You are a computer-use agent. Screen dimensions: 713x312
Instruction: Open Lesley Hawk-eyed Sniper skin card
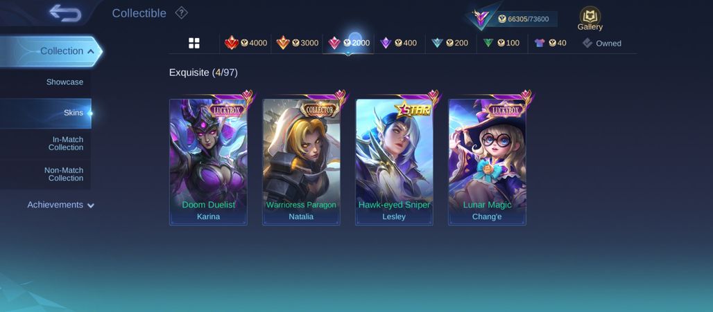(x=394, y=162)
